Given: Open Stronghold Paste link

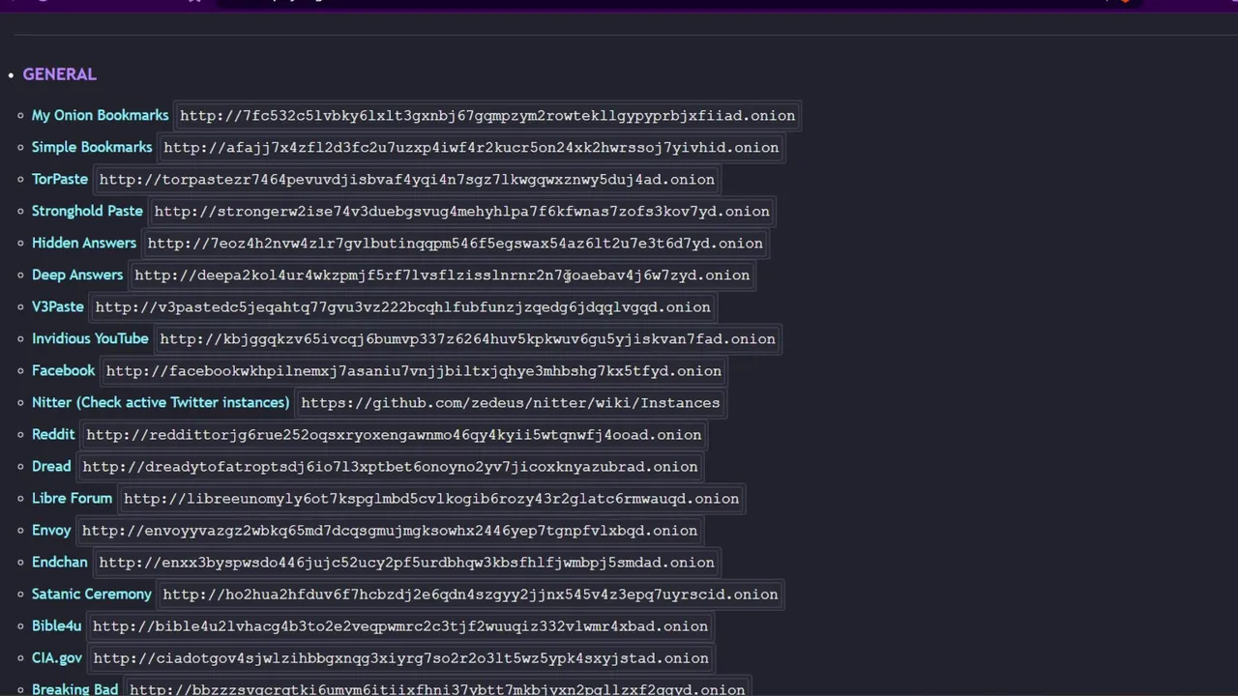Looking at the screenshot, I should [87, 211].
